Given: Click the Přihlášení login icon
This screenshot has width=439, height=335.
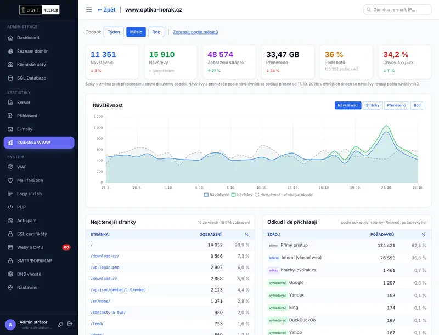Looking at the screenshot, I should point(10,116).
